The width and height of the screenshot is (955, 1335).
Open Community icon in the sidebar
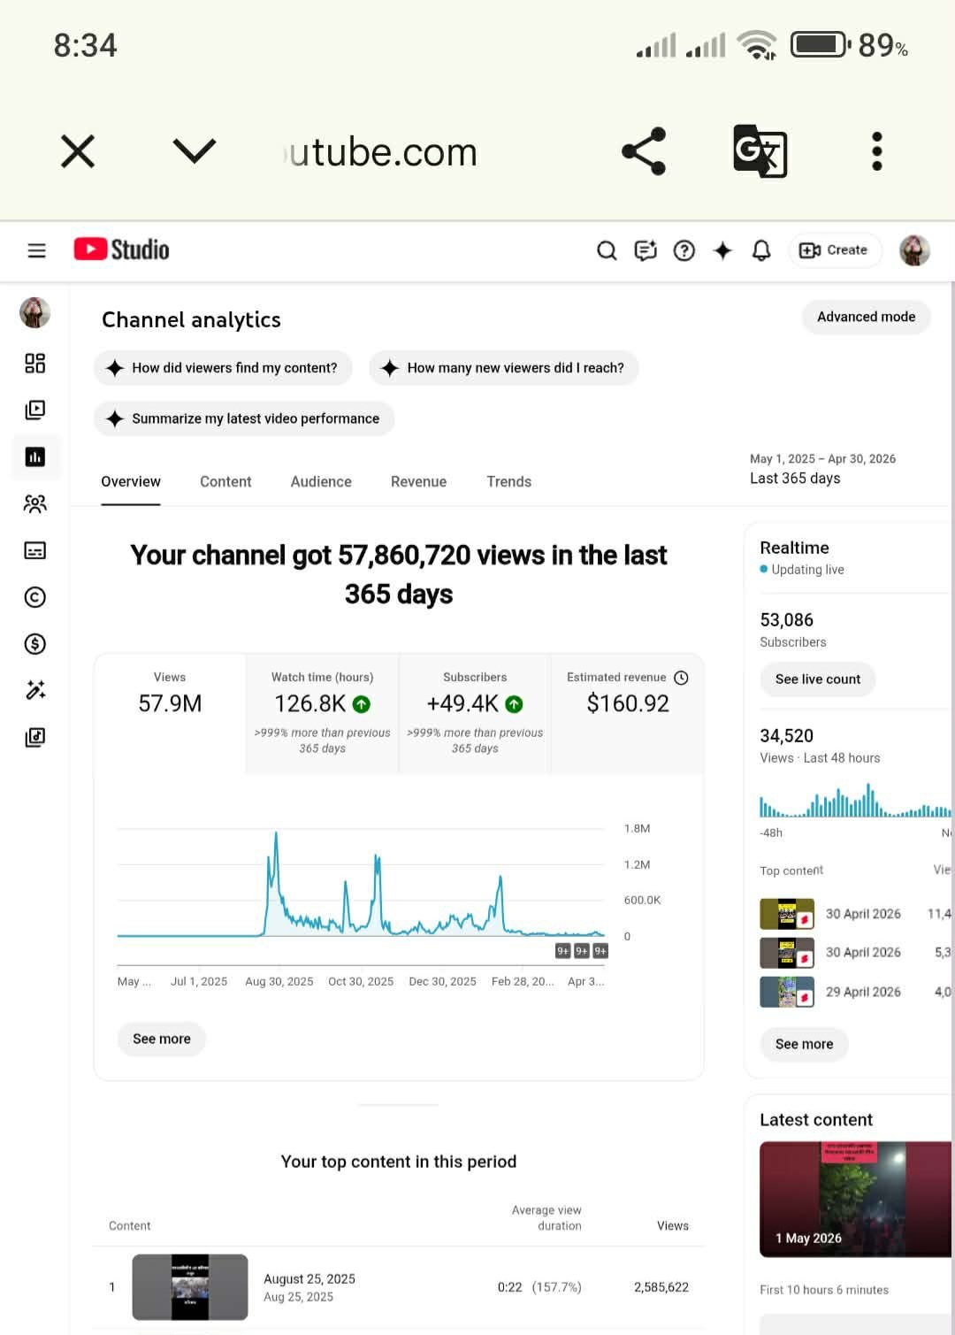(35, 503)
